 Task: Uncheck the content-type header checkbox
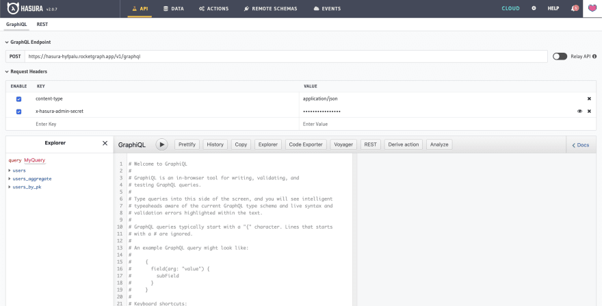[x=19, y=99]
